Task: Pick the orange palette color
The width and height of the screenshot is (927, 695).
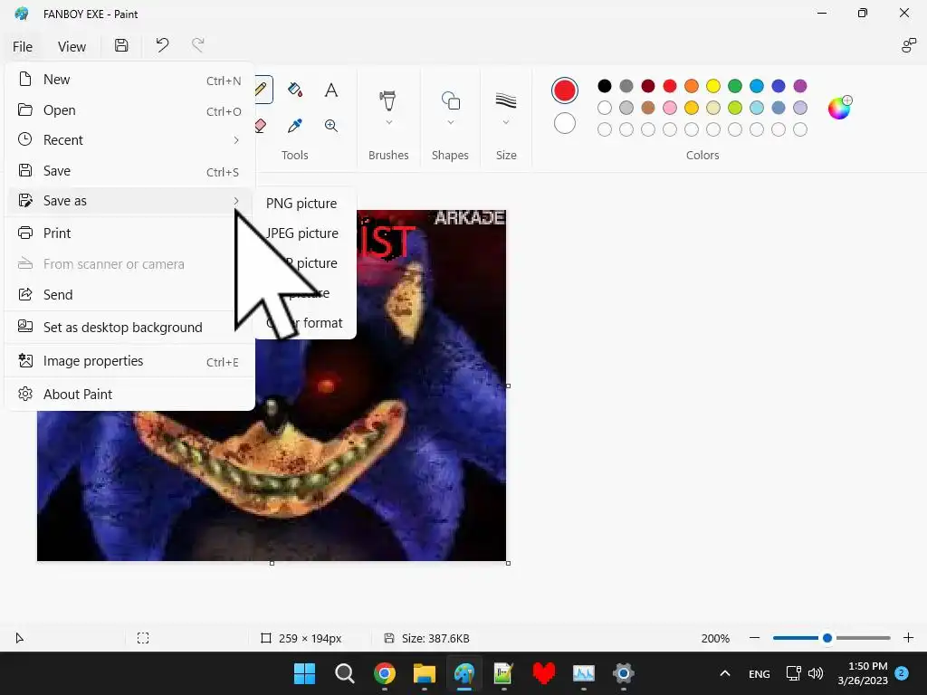Action: point(691,86)
